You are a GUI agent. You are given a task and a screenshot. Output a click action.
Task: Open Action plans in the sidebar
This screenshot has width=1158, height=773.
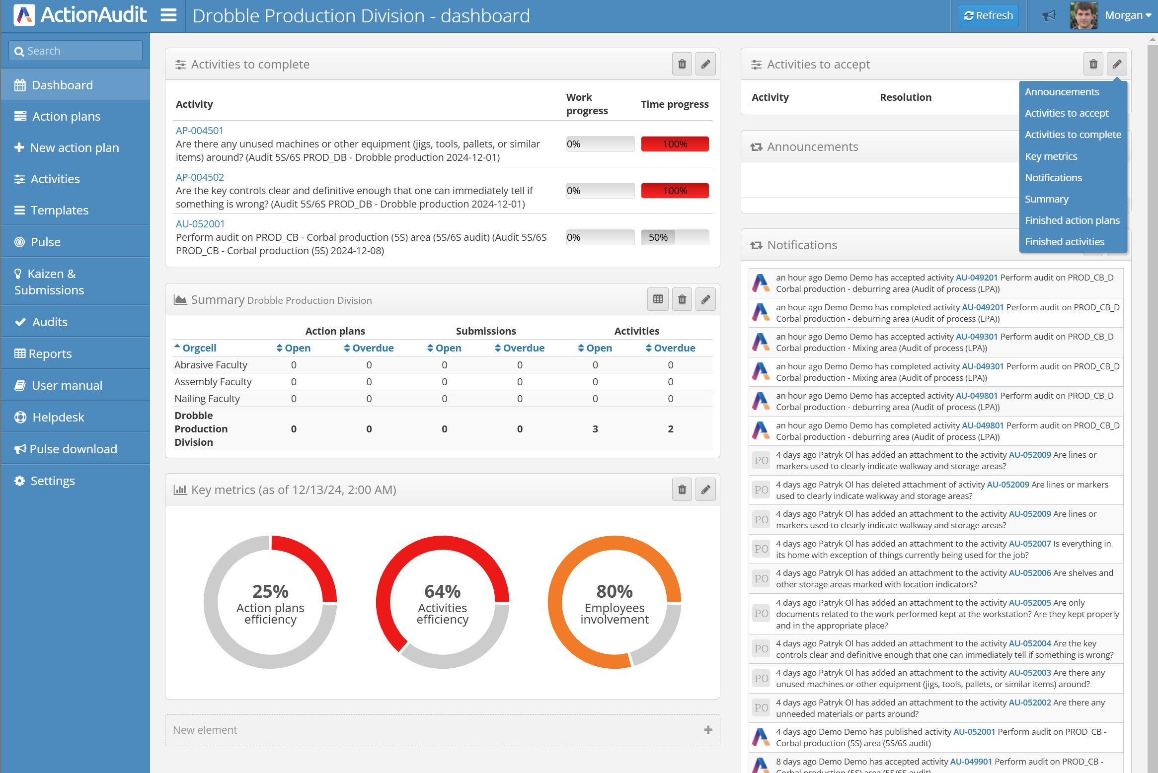click(x=66, y=116)
